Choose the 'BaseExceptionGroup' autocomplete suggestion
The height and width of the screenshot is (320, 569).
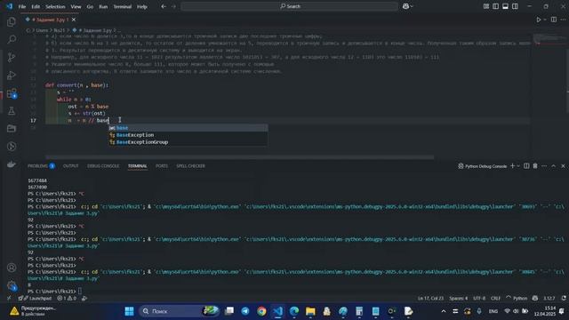click(x=188, y=142)
